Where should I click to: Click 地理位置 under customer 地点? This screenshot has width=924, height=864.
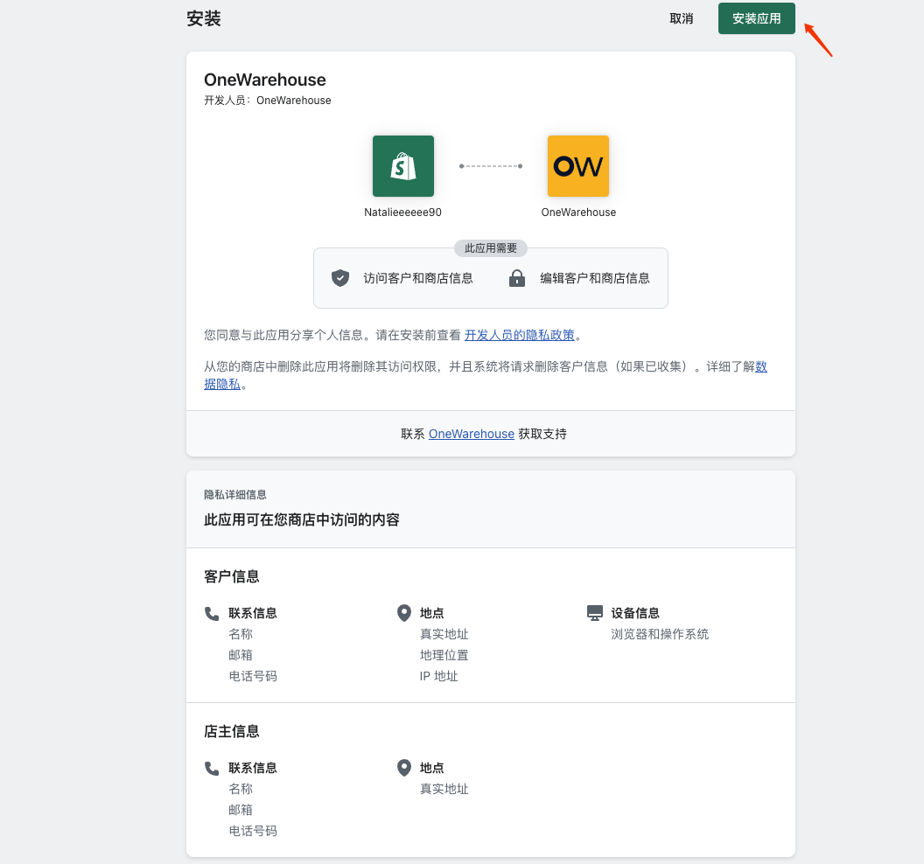click(x=444, y=656)
